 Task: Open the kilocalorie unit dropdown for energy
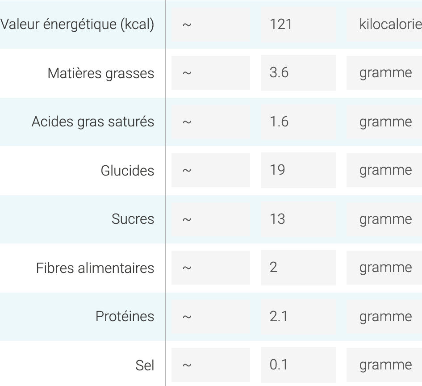[x=385, y=24]
